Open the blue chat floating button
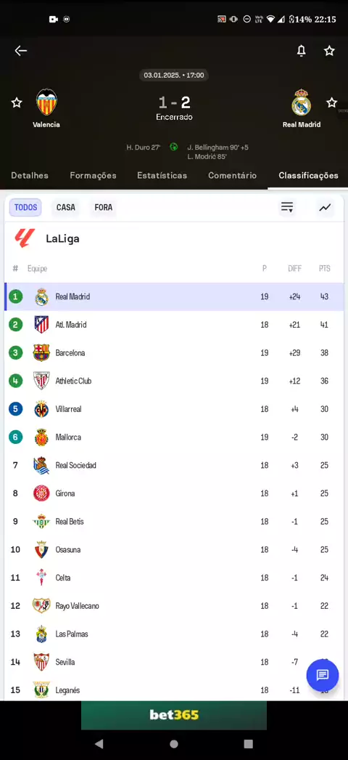348x760 pixels. tap(323, 675)
